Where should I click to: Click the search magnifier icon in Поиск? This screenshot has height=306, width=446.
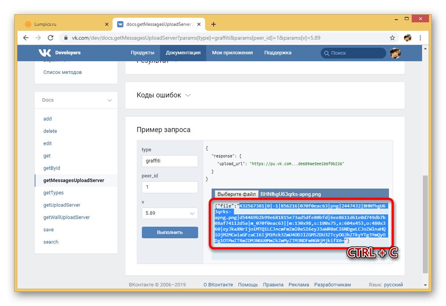pyautogui.click(x=326, y=53)
